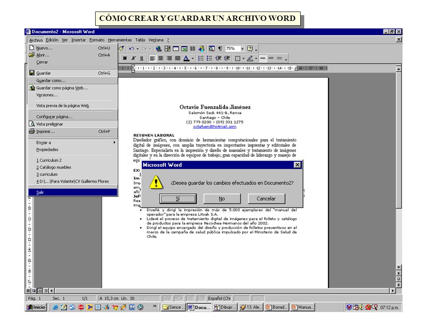Open the Document Map icon

coord(212,49)
